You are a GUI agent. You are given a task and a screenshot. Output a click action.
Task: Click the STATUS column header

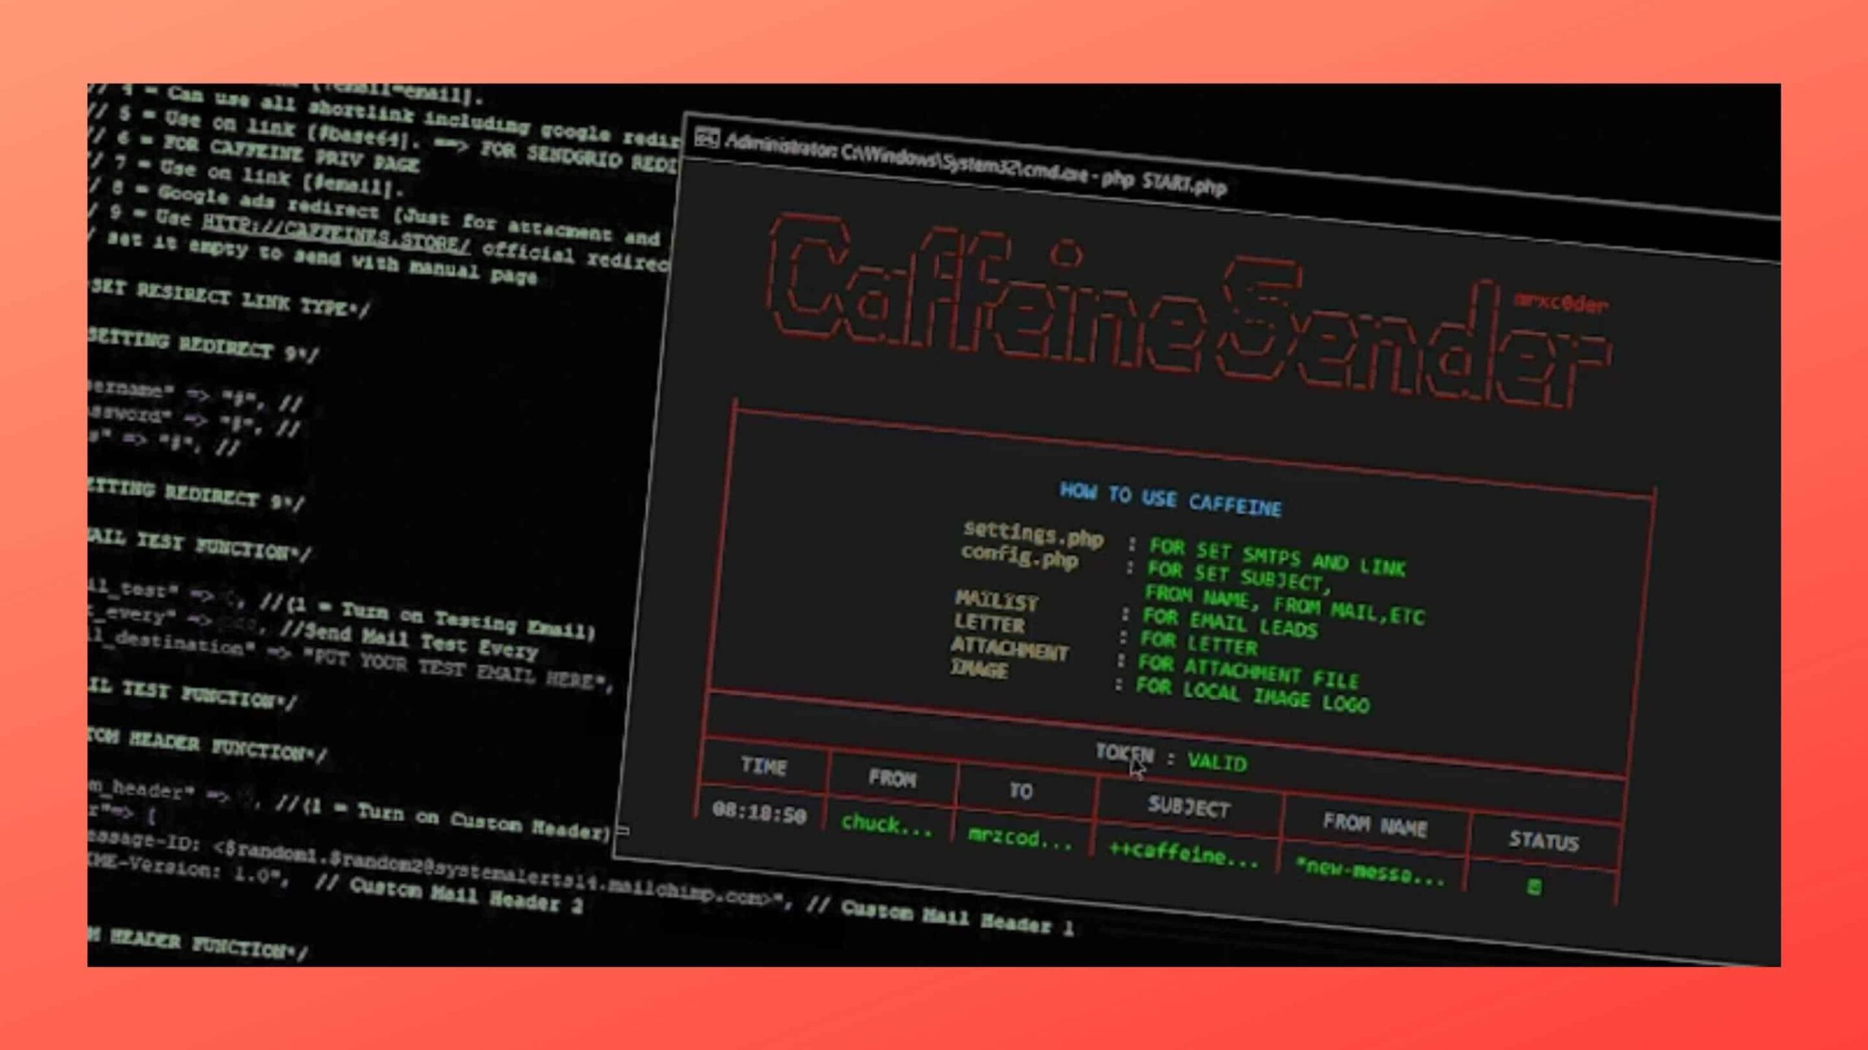(1544, 841)
